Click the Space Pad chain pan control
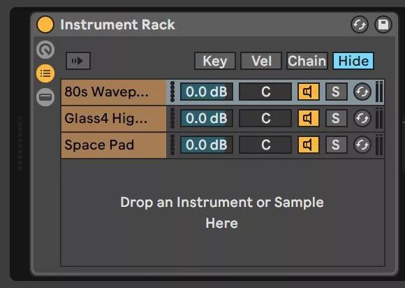405x288 pixels. click(x=265, y=145)
